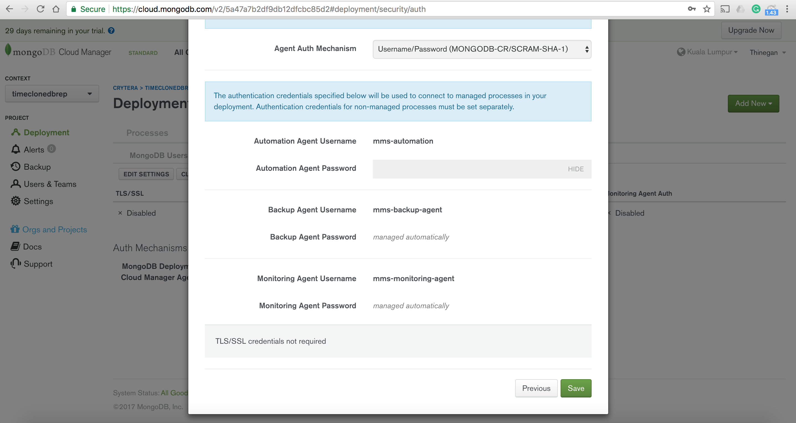Click the Settings gear icon

16,201
